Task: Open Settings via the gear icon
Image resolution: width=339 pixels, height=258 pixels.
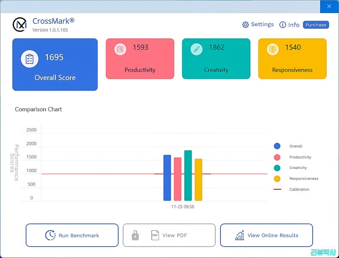Action: coord(245,25)
